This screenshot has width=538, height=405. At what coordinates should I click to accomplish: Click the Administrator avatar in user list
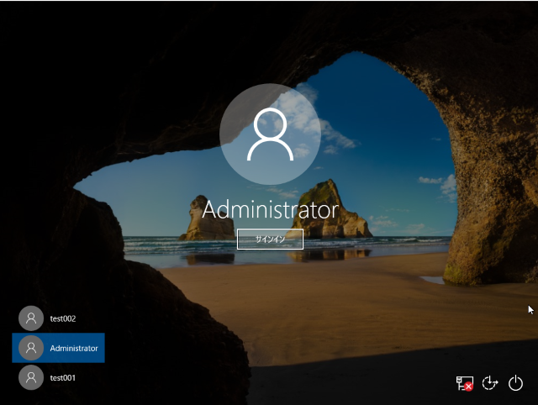click(31, 348)
